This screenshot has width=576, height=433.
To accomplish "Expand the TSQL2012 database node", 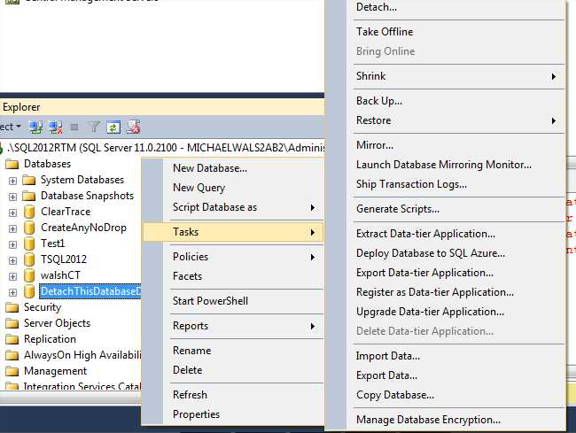I will click(13, 260).
